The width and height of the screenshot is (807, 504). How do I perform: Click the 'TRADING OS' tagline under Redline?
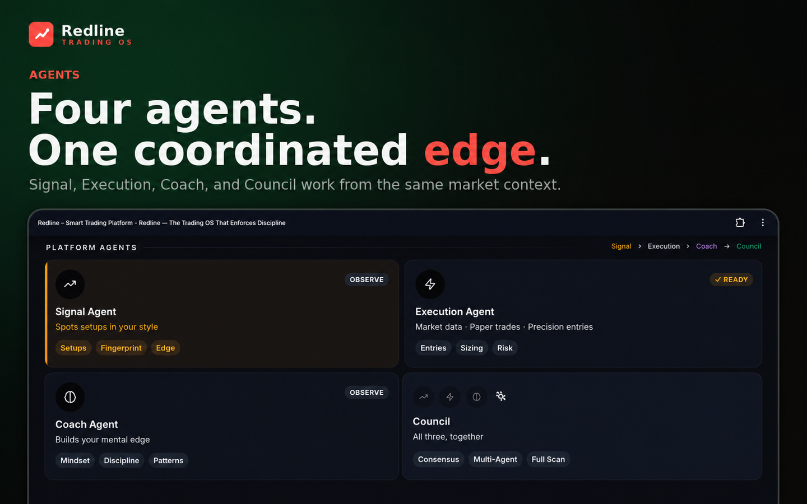(96, 43)
